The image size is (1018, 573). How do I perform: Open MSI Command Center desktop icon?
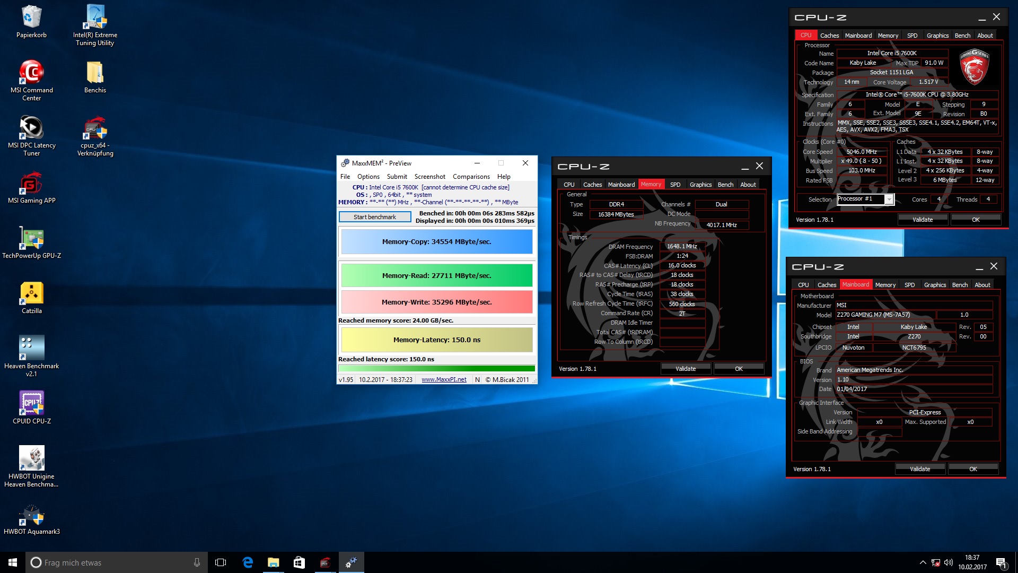[x=31, y=81]
